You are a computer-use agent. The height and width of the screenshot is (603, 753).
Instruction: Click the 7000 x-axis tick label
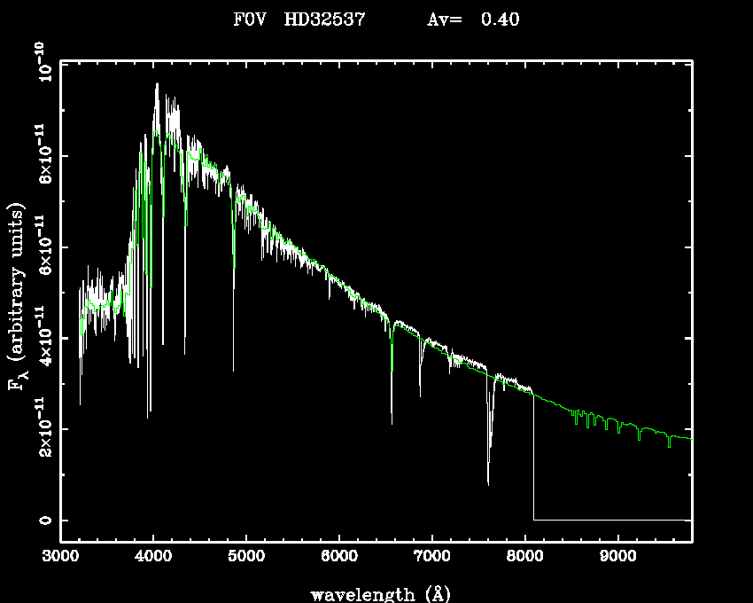[x=432, y=557]
